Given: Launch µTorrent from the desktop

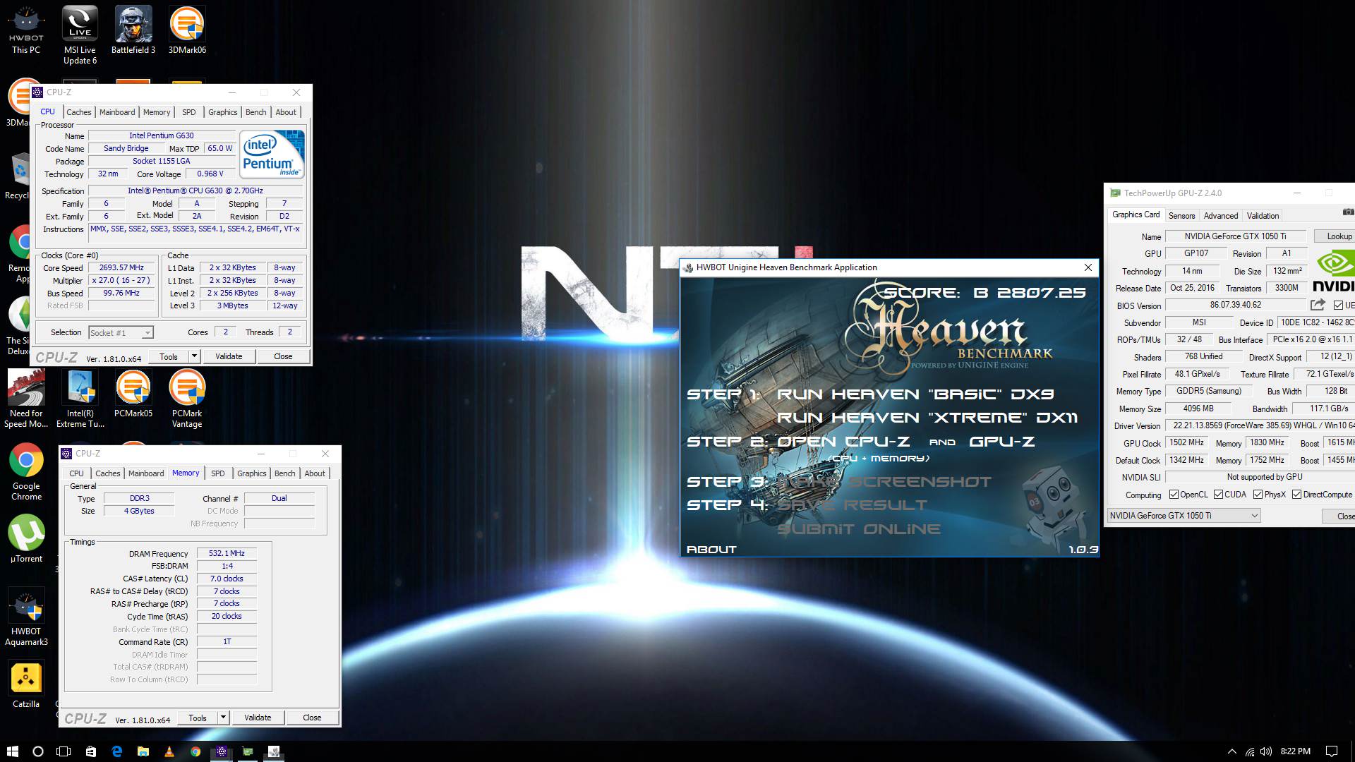Looking at the screenshot, I should (x=26, y=538).
